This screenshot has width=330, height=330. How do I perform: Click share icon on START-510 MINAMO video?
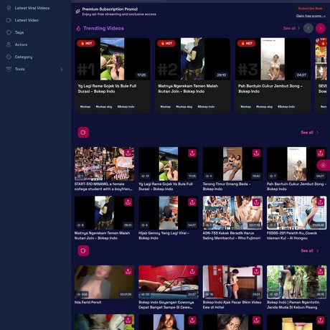pos(128,153)
